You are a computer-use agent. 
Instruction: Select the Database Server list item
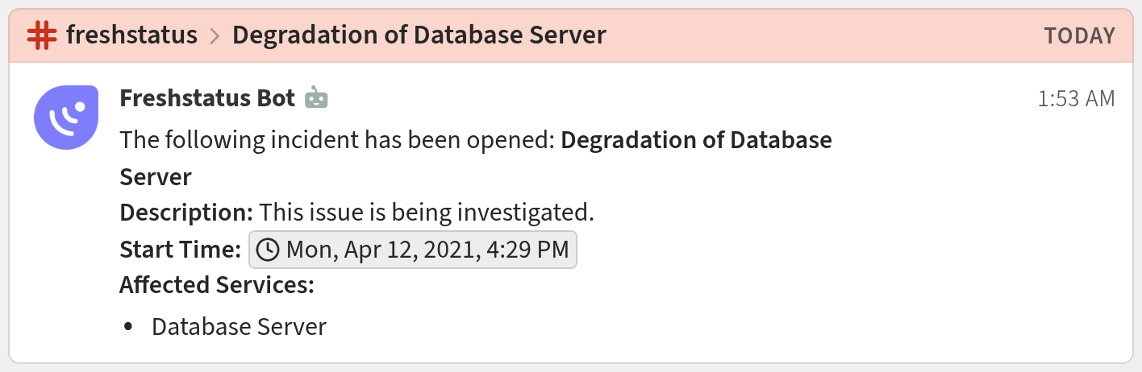pos(239,327)
